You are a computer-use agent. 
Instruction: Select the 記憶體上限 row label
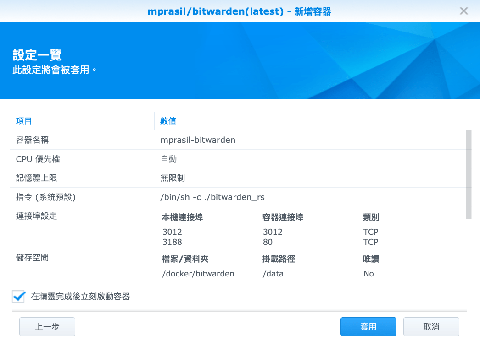coord(36,178)
